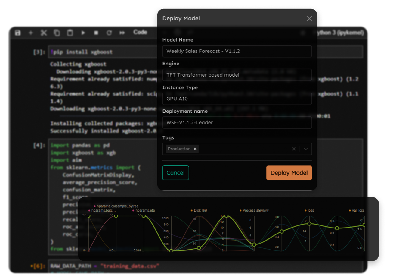The image size is (393, 280).
Task: Remove the Production tag
Action: pyautogui.click(x=195, y=149)
